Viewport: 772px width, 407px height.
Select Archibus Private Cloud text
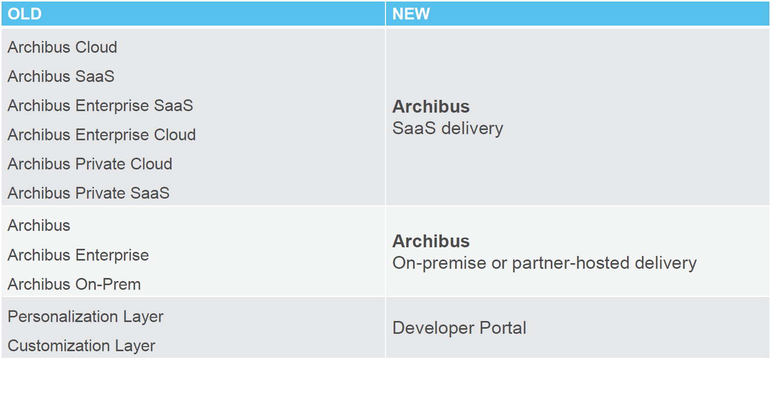click(x=90, y=164)
